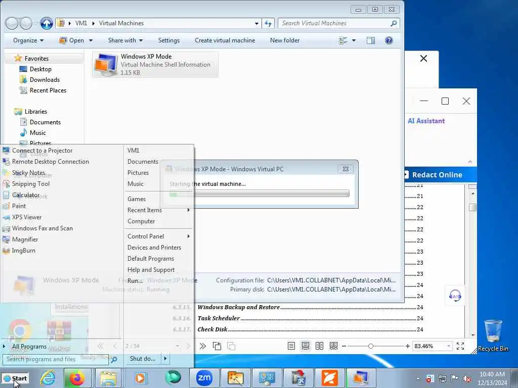Open Windows Virtual PC taskbar icon

(360, 378)
